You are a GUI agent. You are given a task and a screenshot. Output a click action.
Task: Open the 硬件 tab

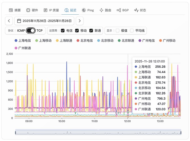click(x=32, y=10)
